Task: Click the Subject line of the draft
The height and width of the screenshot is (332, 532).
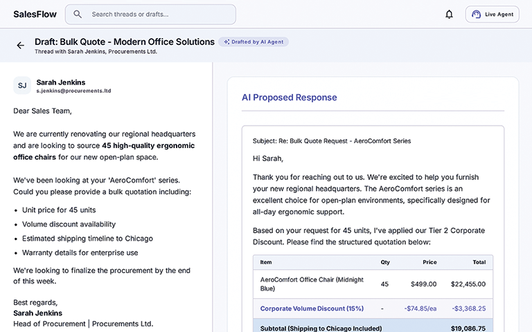Action: (x=332, y=141)
